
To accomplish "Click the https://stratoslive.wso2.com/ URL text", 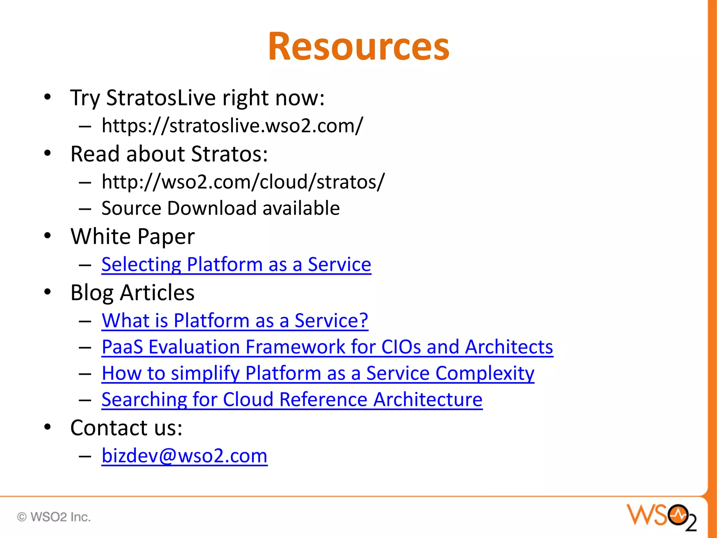I will 232,126.
